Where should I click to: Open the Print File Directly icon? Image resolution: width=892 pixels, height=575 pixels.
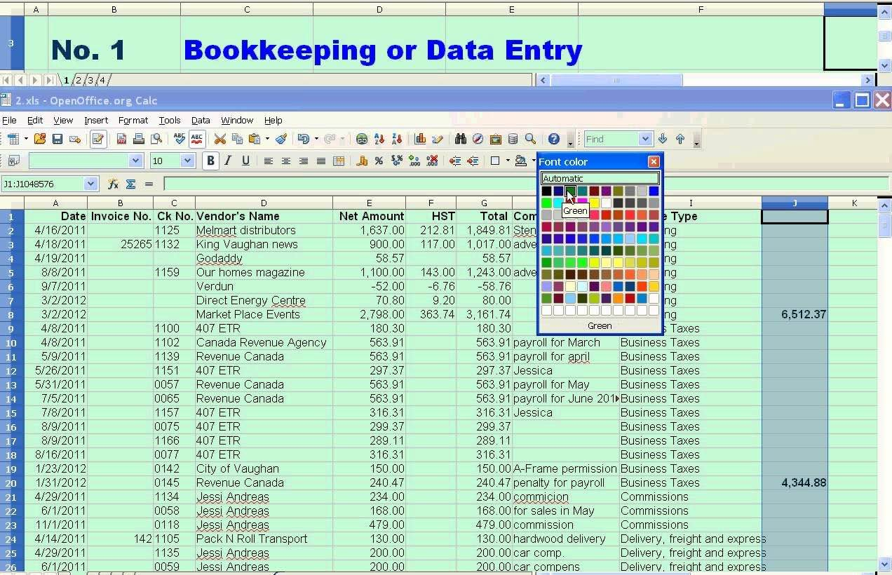137,139
